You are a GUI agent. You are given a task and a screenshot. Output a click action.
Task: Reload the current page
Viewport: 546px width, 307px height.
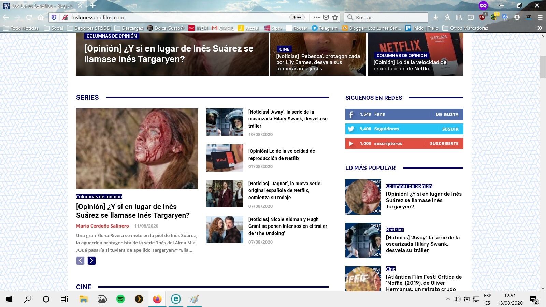29,17
